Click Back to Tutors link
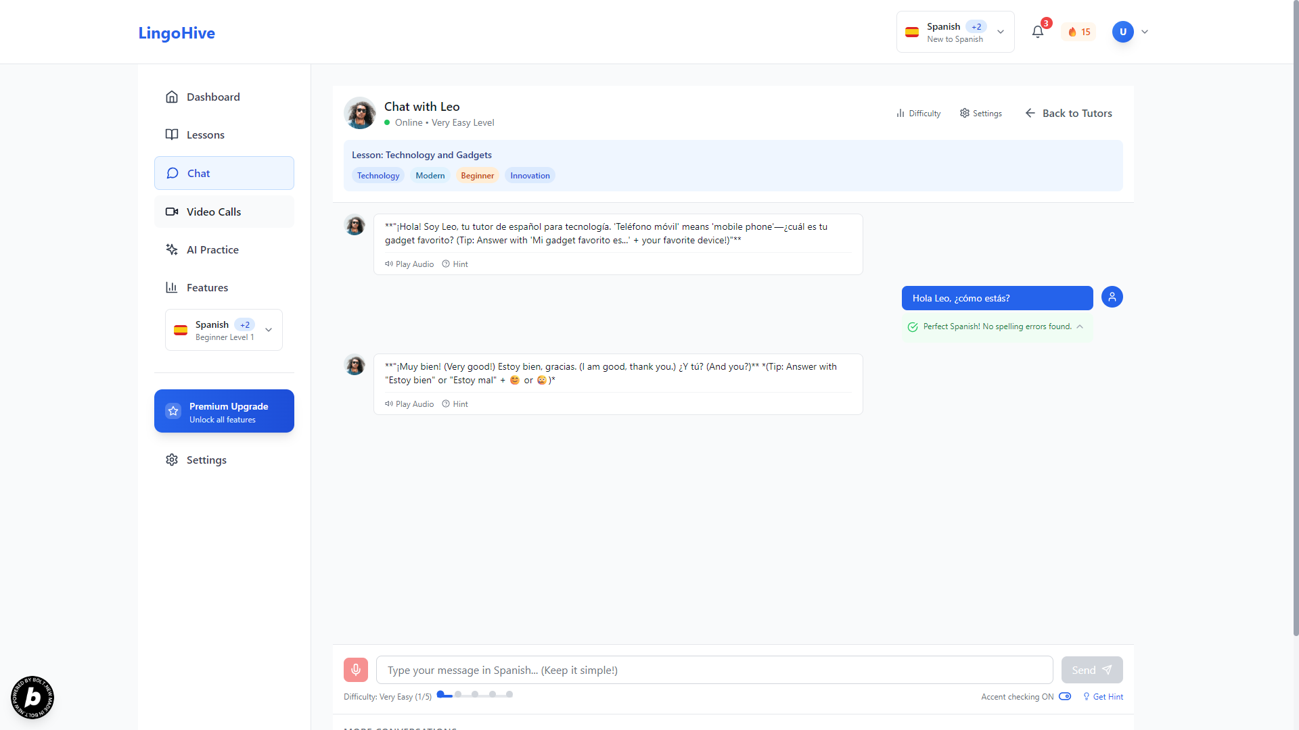 coord(1068,114)
